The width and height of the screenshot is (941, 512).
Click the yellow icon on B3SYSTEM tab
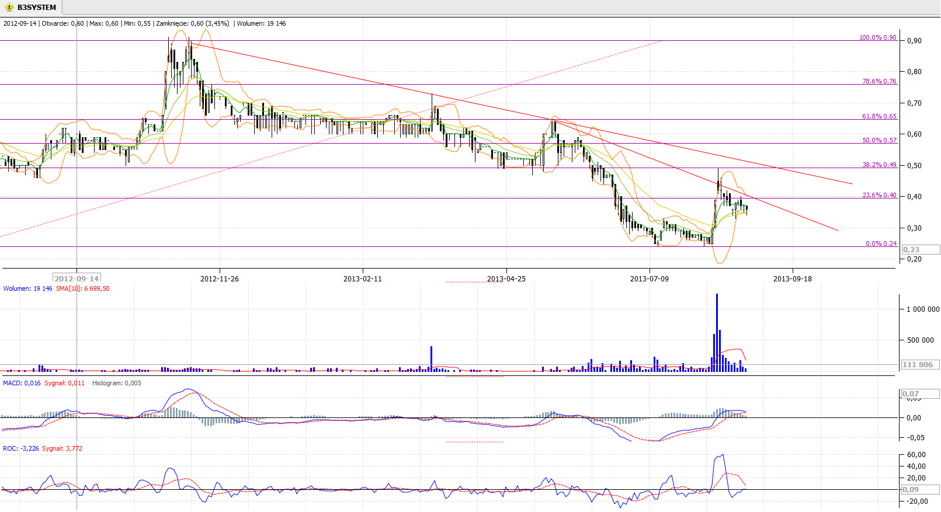tap(9, 8)
